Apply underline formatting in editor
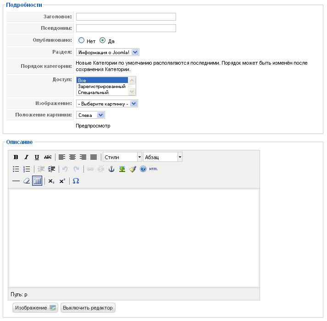Viewport: 327px width, 321px height. pos(37,157)
